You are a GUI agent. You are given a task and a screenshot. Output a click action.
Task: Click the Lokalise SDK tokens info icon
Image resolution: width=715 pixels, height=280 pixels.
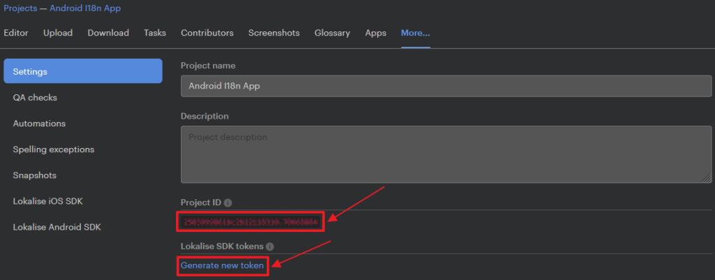270,246
